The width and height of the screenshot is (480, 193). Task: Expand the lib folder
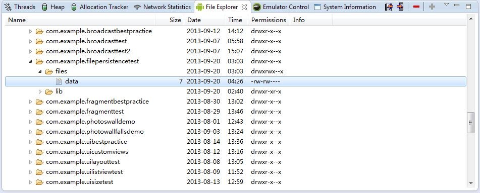point(40,92)
